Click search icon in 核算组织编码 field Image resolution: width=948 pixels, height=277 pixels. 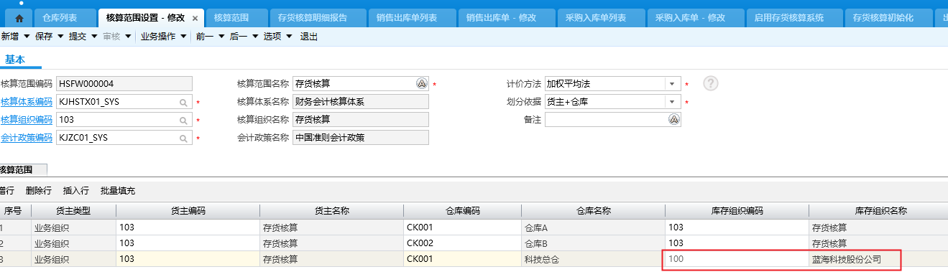pos(183,120)
